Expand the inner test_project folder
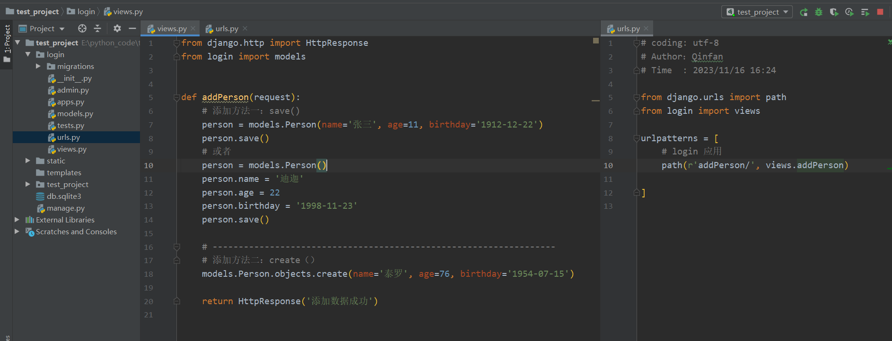The image size is (892, 341). pyautogui.click(x=28, y=184)
